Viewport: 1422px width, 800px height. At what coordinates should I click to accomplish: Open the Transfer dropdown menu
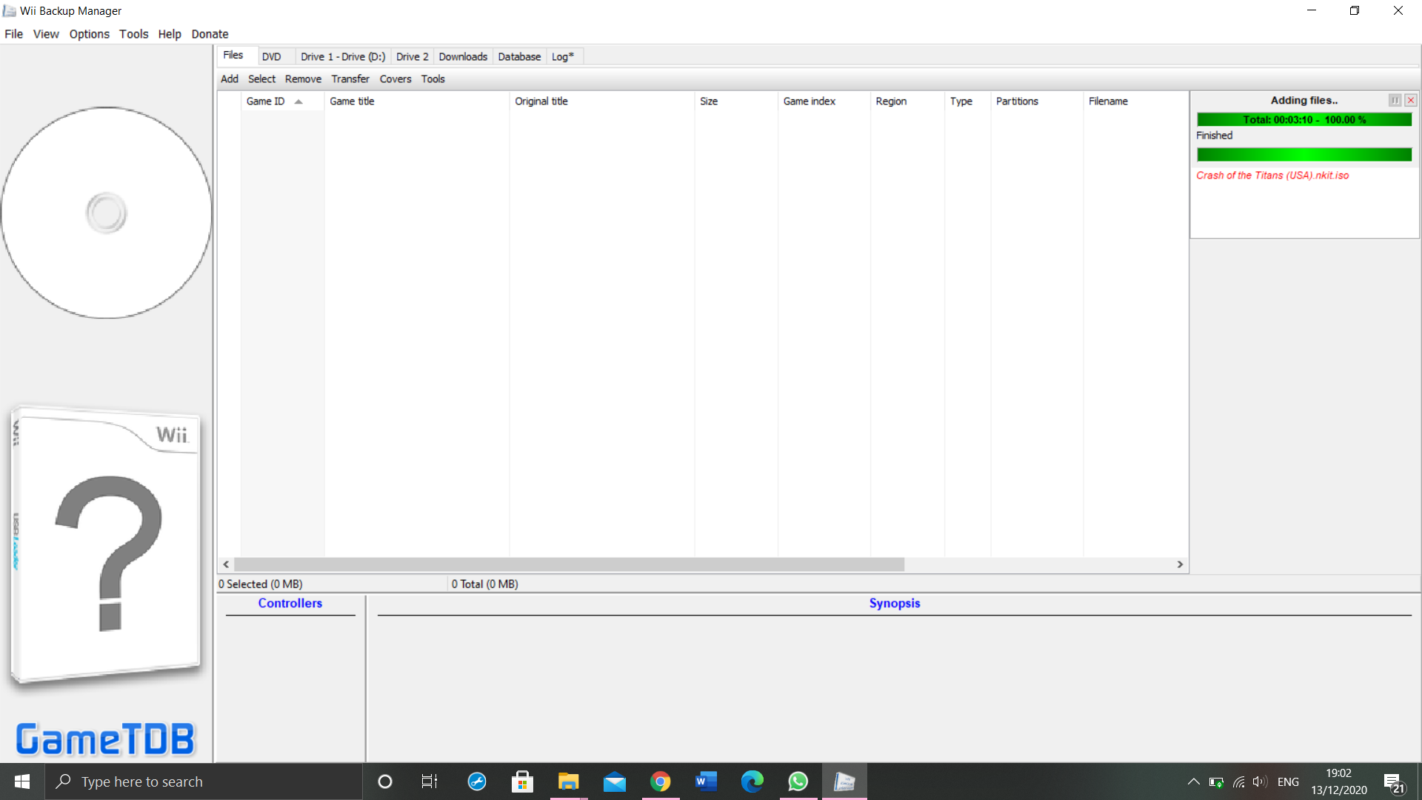(350, 79)
